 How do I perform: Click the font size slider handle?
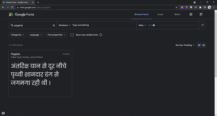pyautogui.click(x=154, y=25)
